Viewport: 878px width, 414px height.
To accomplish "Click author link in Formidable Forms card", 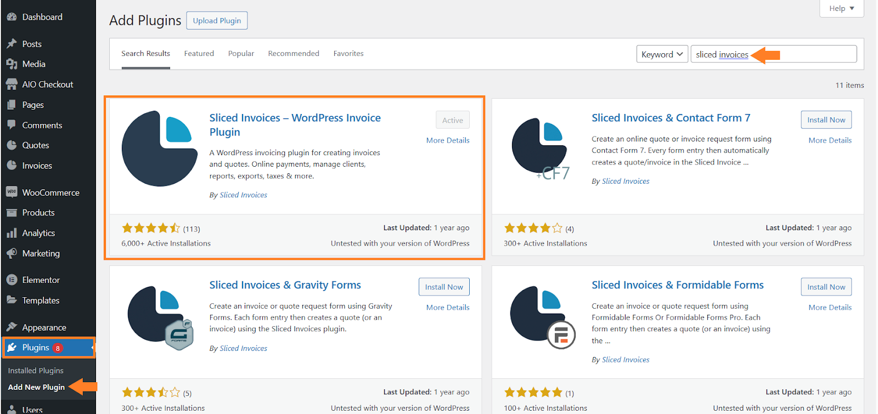I will click(x=626, y=360).
